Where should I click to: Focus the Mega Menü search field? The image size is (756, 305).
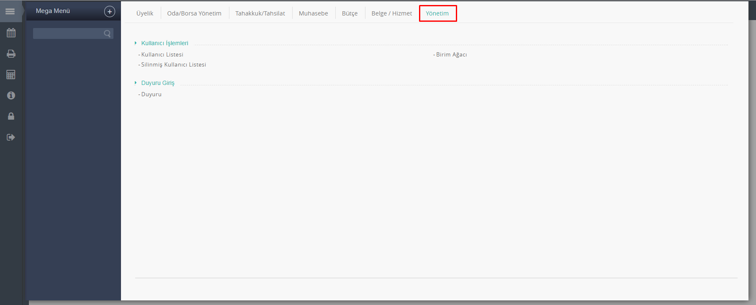pos(73,33)
